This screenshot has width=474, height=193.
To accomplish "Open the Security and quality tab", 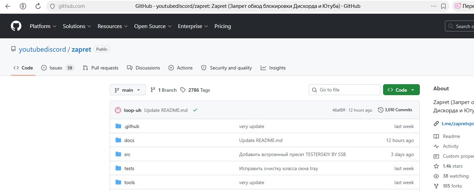I will (226, 68).
